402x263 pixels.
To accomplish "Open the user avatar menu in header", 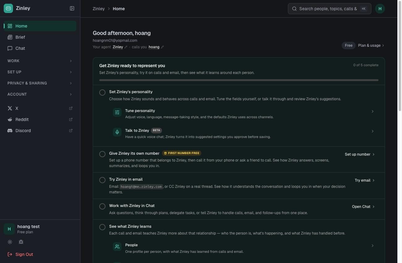I will point(380,9).
